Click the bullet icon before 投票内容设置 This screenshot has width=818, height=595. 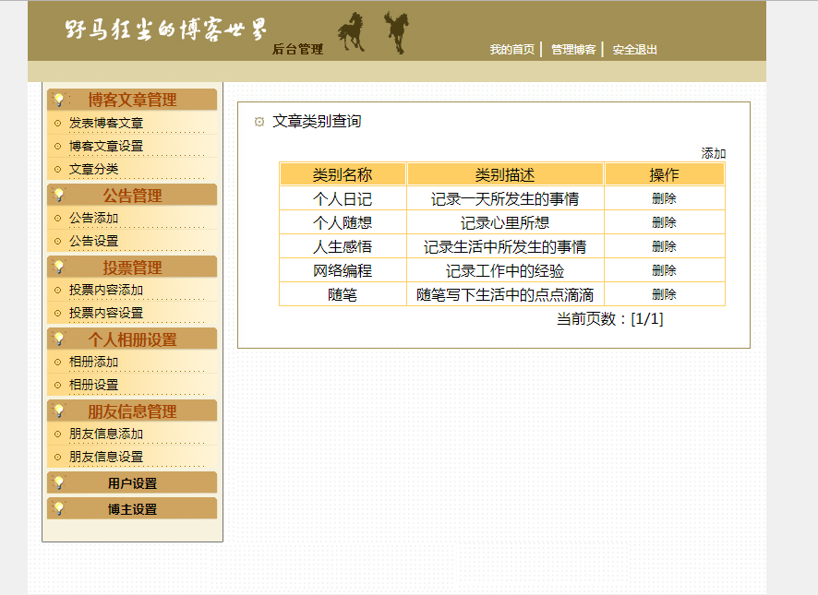click(58, 314)
